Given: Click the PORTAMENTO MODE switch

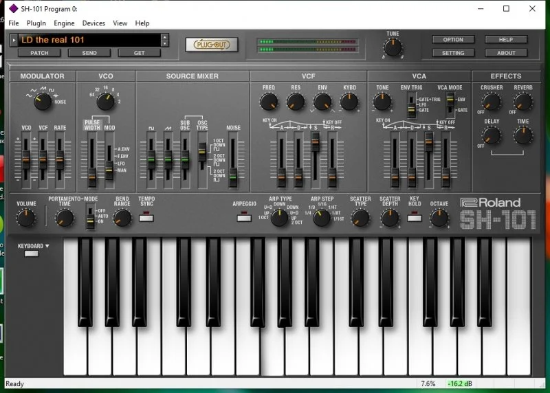Looking at the screenshot, I should pos(91,216).
